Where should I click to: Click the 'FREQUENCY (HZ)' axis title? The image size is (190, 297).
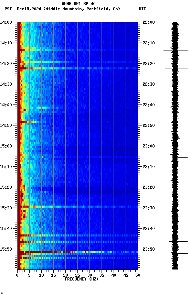point(82,279)
